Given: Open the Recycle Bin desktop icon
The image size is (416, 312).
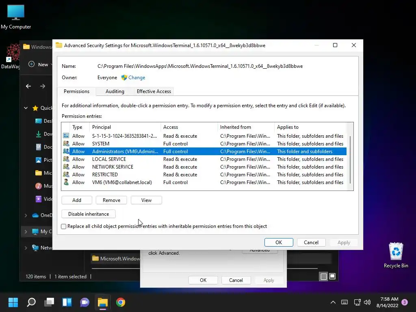Looking at the screenshot, I should [396, 255].
